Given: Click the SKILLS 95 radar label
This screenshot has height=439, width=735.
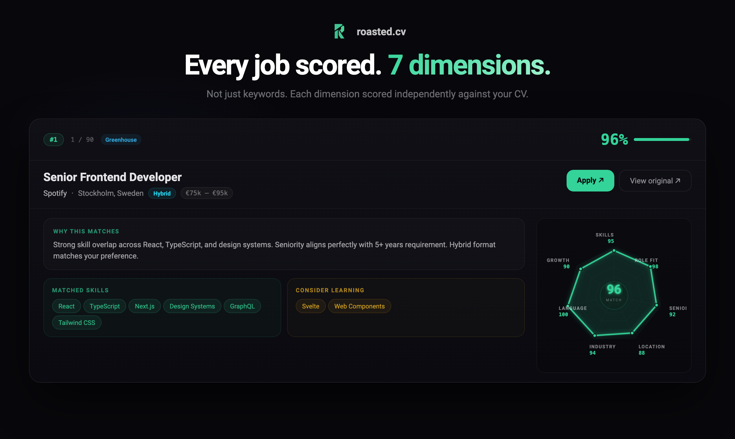Looking at the screenshot, I should pos(605,238).
